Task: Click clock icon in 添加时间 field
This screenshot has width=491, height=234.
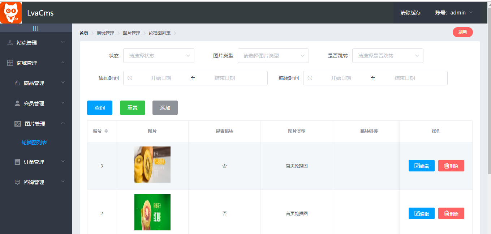Action: [x=130, y=78]
